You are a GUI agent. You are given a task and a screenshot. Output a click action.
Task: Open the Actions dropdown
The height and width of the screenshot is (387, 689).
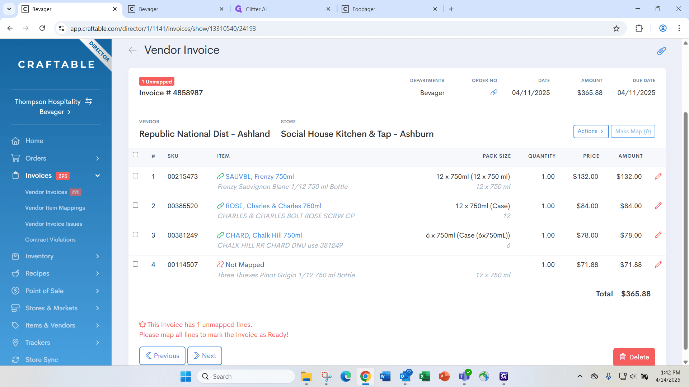coord(591,132)
